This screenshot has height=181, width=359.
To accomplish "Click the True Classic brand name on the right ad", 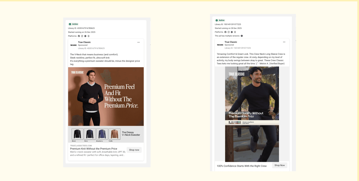I will pos(231,42).
